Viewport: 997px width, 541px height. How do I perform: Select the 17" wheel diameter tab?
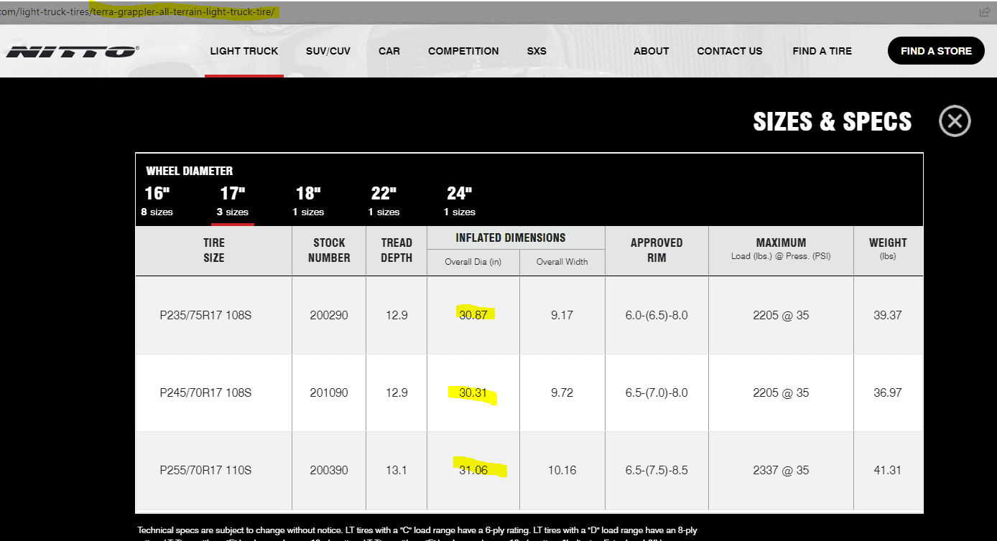(x=233, y=201)
